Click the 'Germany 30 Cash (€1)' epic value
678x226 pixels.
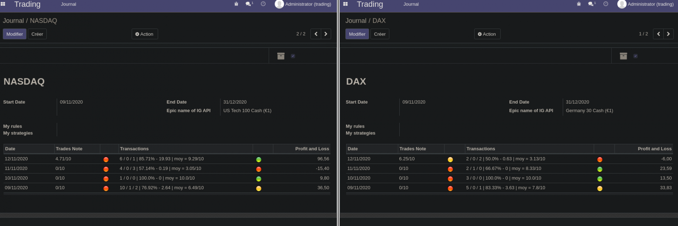tap(589, 111)
